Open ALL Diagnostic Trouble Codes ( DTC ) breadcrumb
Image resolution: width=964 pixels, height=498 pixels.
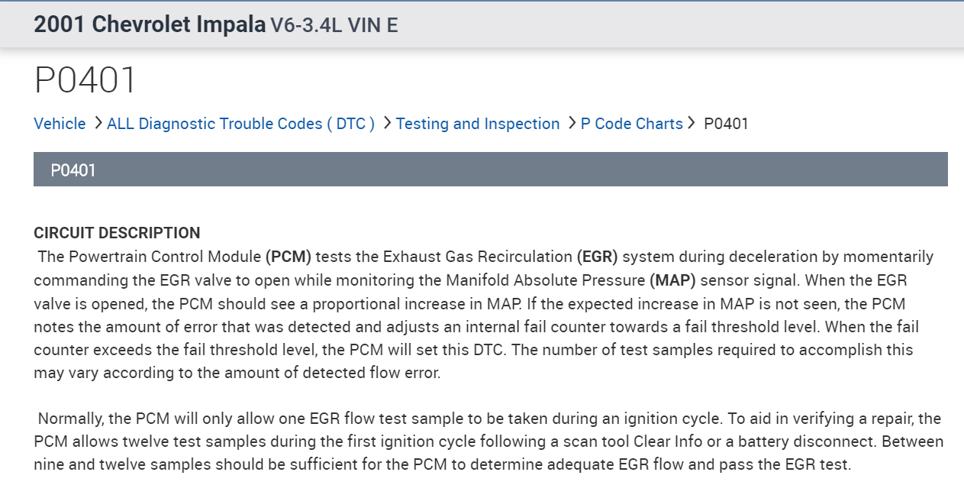240,124
